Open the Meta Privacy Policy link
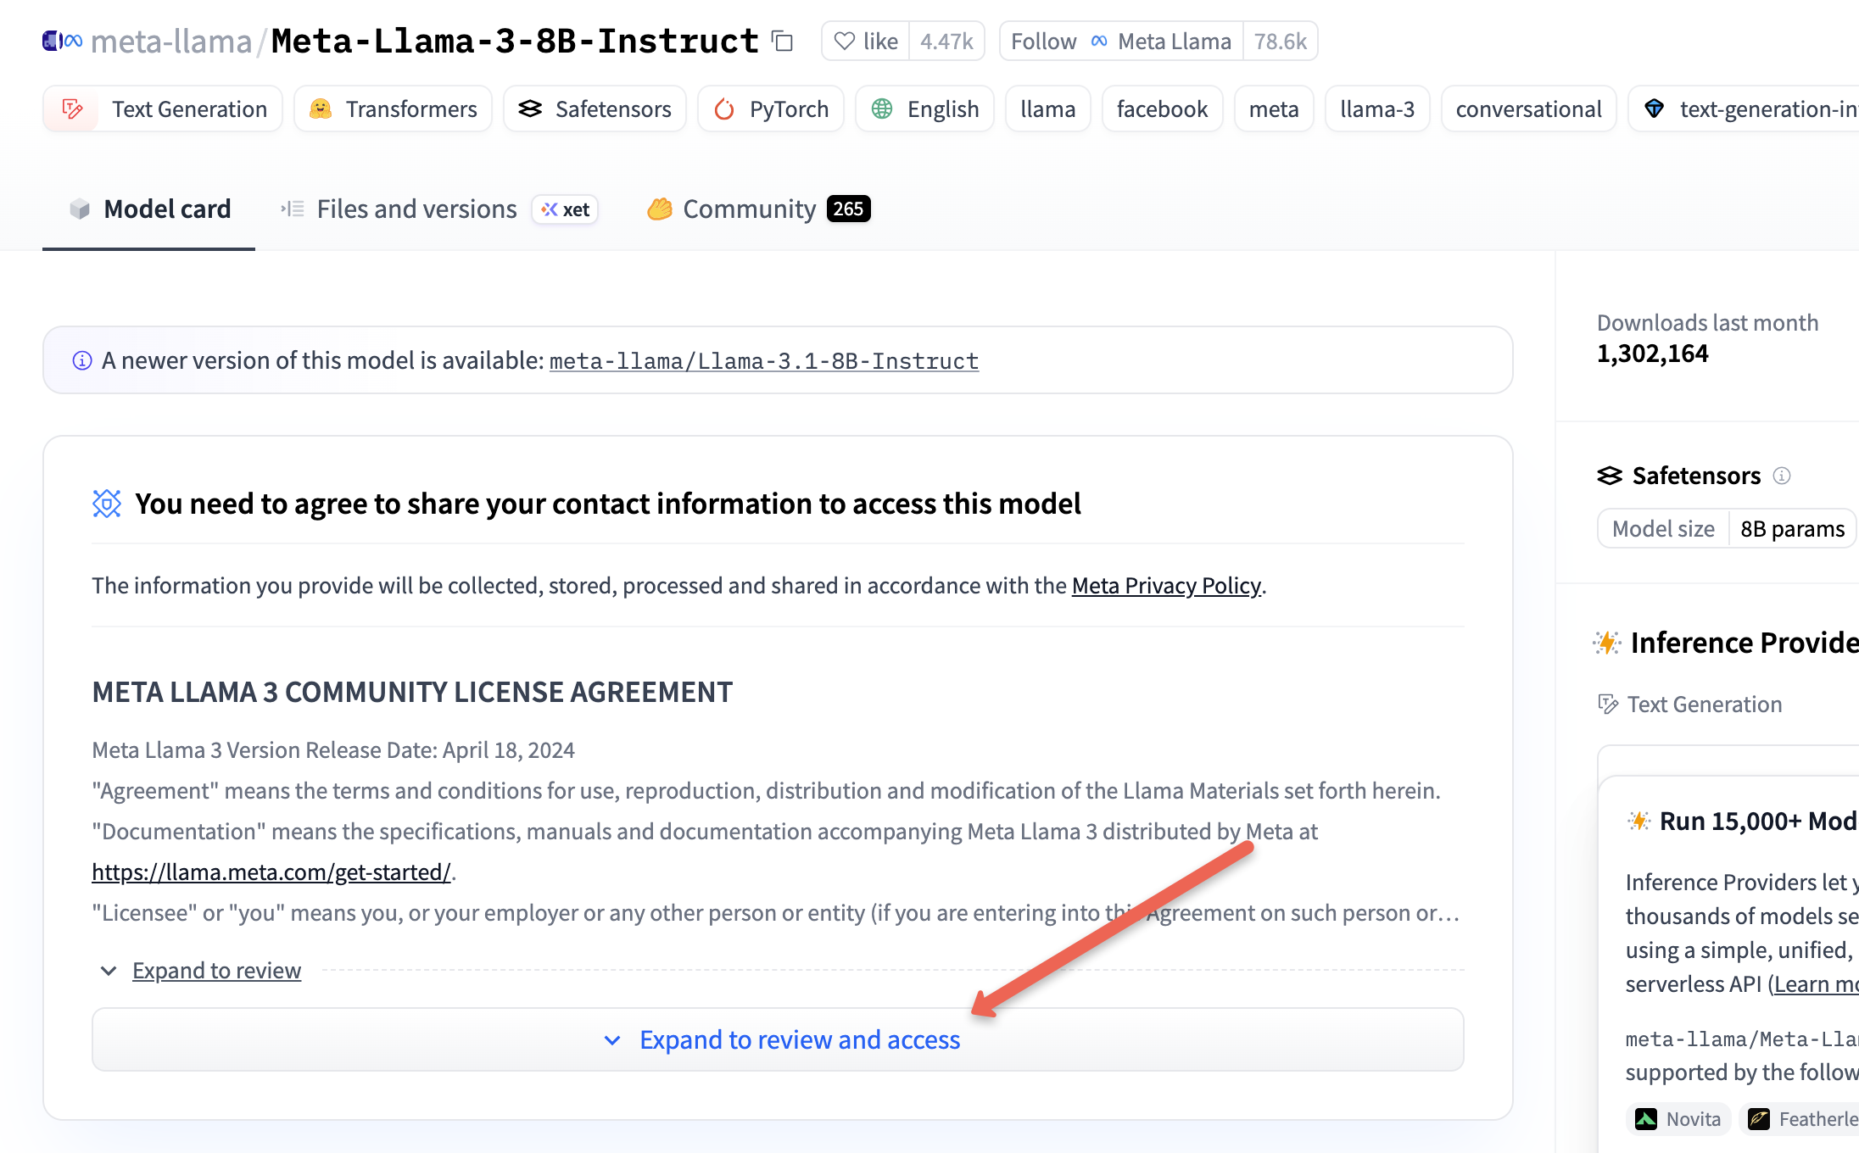 point(1165,585)
